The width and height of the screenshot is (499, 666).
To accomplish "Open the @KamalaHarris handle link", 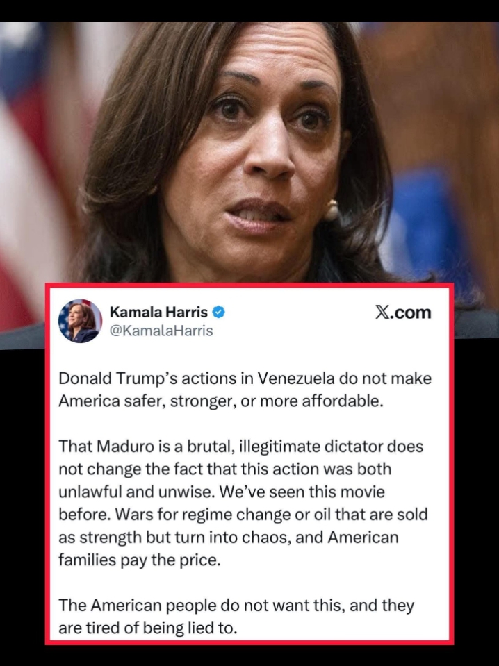I will click(x=161, y=331).
